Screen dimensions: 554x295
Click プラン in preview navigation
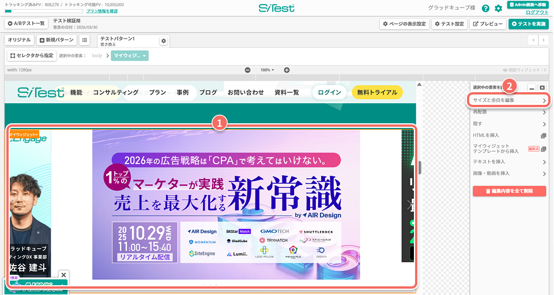157,93
